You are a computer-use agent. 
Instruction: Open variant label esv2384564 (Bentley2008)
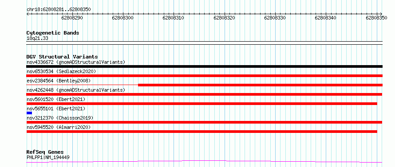59,81
